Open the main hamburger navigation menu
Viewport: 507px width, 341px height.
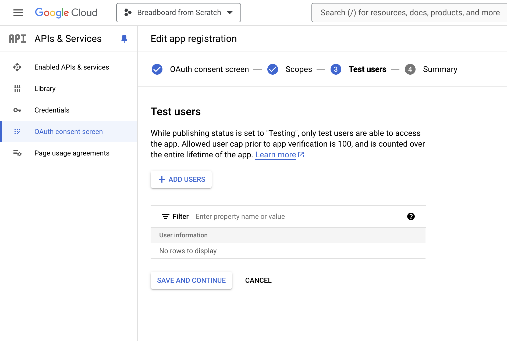(18, 13)
